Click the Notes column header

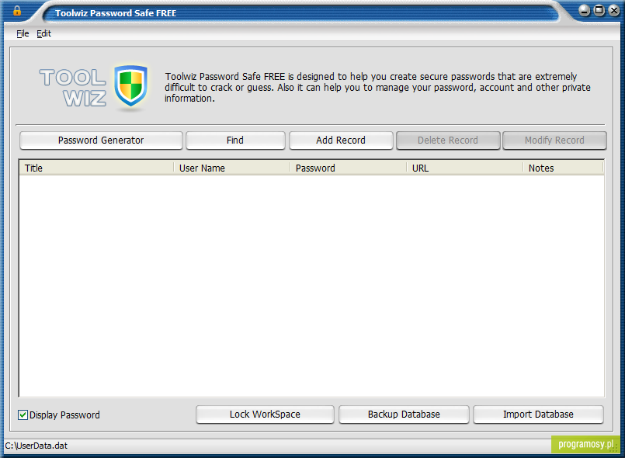[563, 168]
